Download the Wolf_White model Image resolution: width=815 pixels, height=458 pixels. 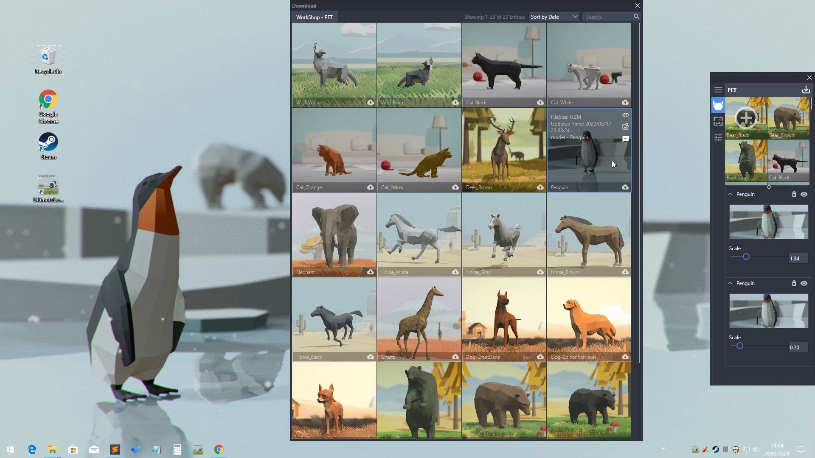coord(371,102)
